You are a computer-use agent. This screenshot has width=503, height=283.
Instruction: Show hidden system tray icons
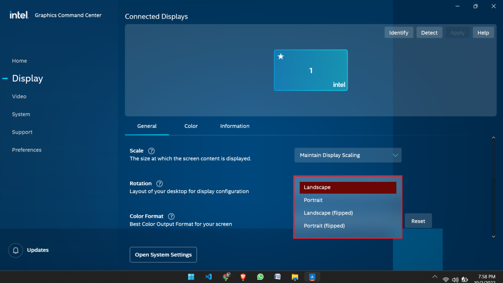435,277
